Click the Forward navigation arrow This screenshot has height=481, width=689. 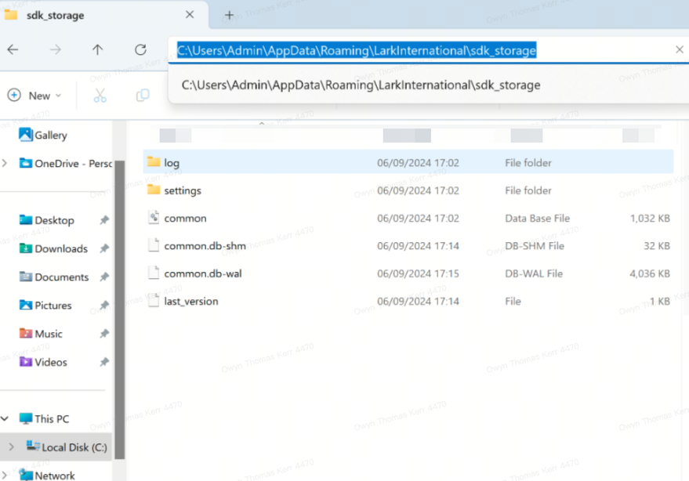point(54,49)
